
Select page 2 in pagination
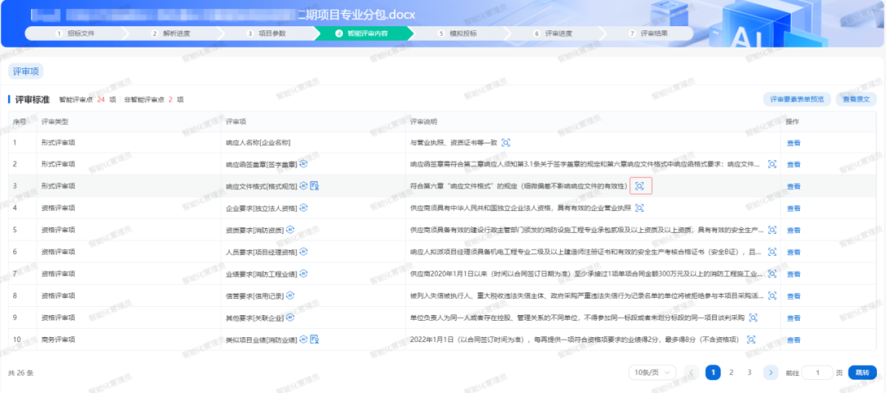pos(731,372)
